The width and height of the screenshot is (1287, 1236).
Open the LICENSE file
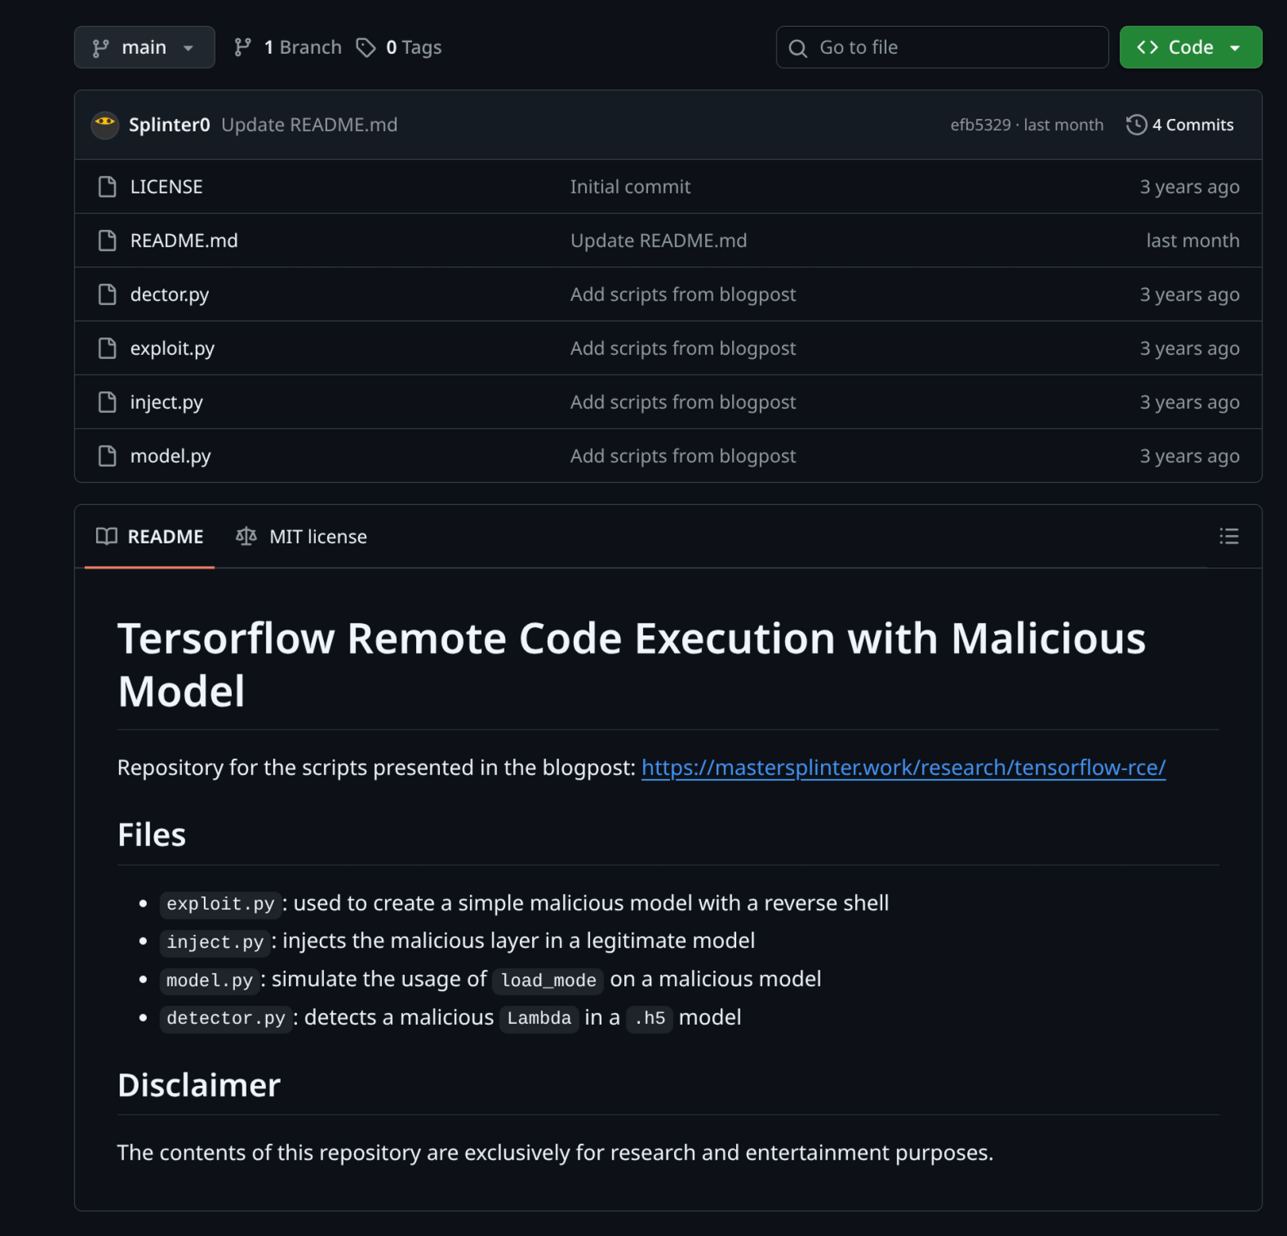[x=166, y=187]
